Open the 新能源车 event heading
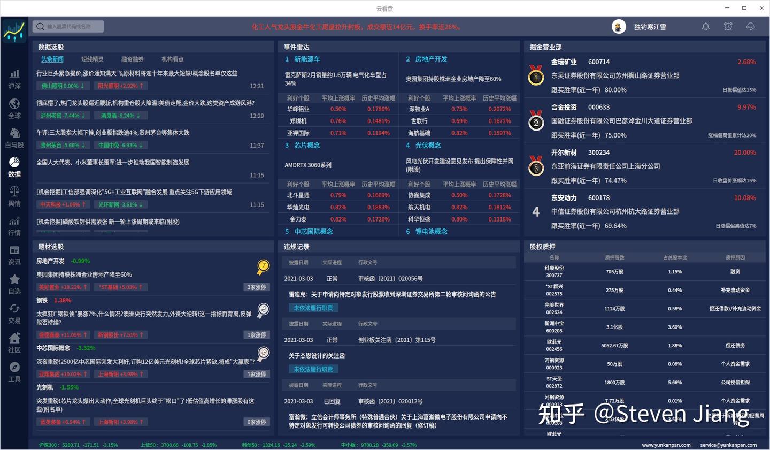 [307, 59]
